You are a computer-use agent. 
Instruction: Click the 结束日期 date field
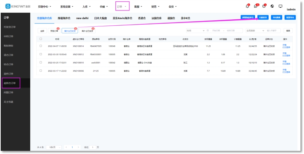click(x=231, y=31)
